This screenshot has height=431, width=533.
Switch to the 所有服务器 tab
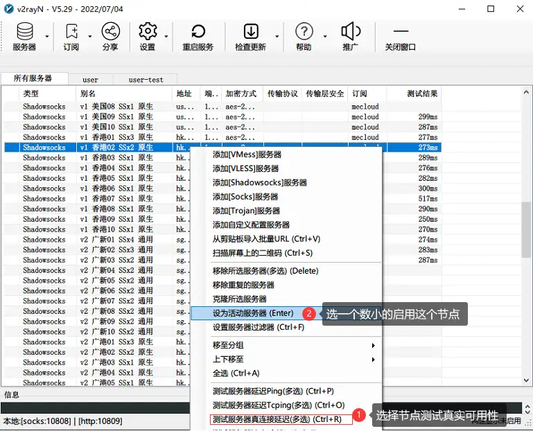point(35,78)
